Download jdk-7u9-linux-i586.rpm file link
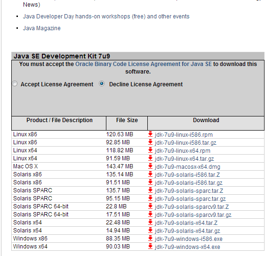The image size is (273, 256). pos(184,135)
